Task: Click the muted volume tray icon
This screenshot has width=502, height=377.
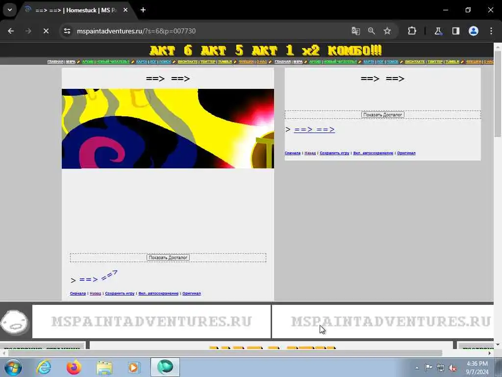Action: pyautogui.click(x=452, y=367)
